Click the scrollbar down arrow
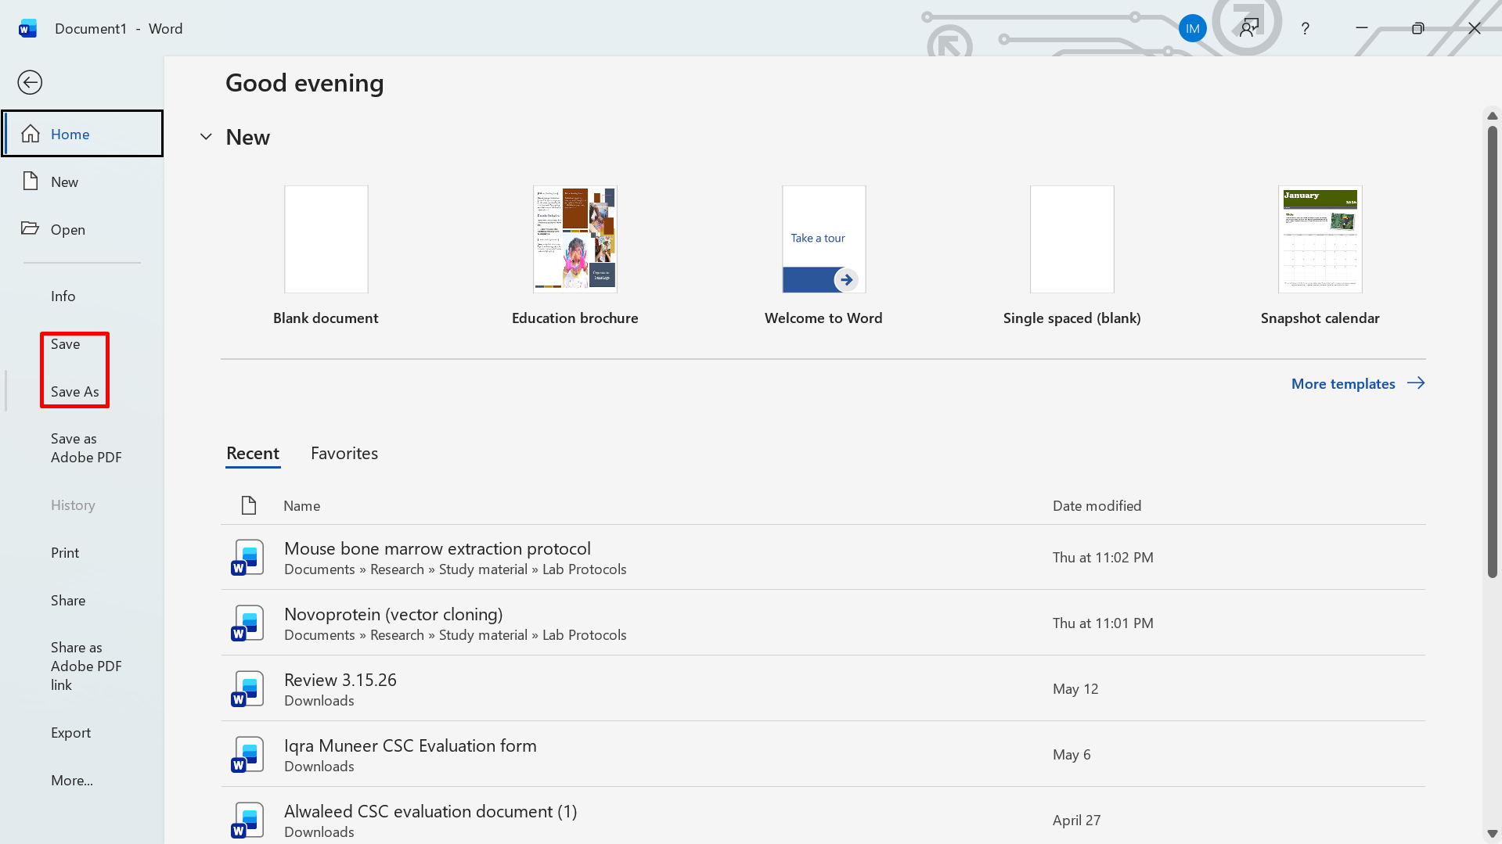Image resolution: width=1502 pixels, height=844 pixels. coord(1493,834)
